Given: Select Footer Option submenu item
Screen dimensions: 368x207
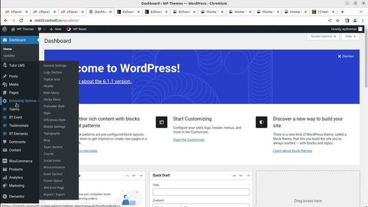Looking at the screenshot, I should 53,181.
